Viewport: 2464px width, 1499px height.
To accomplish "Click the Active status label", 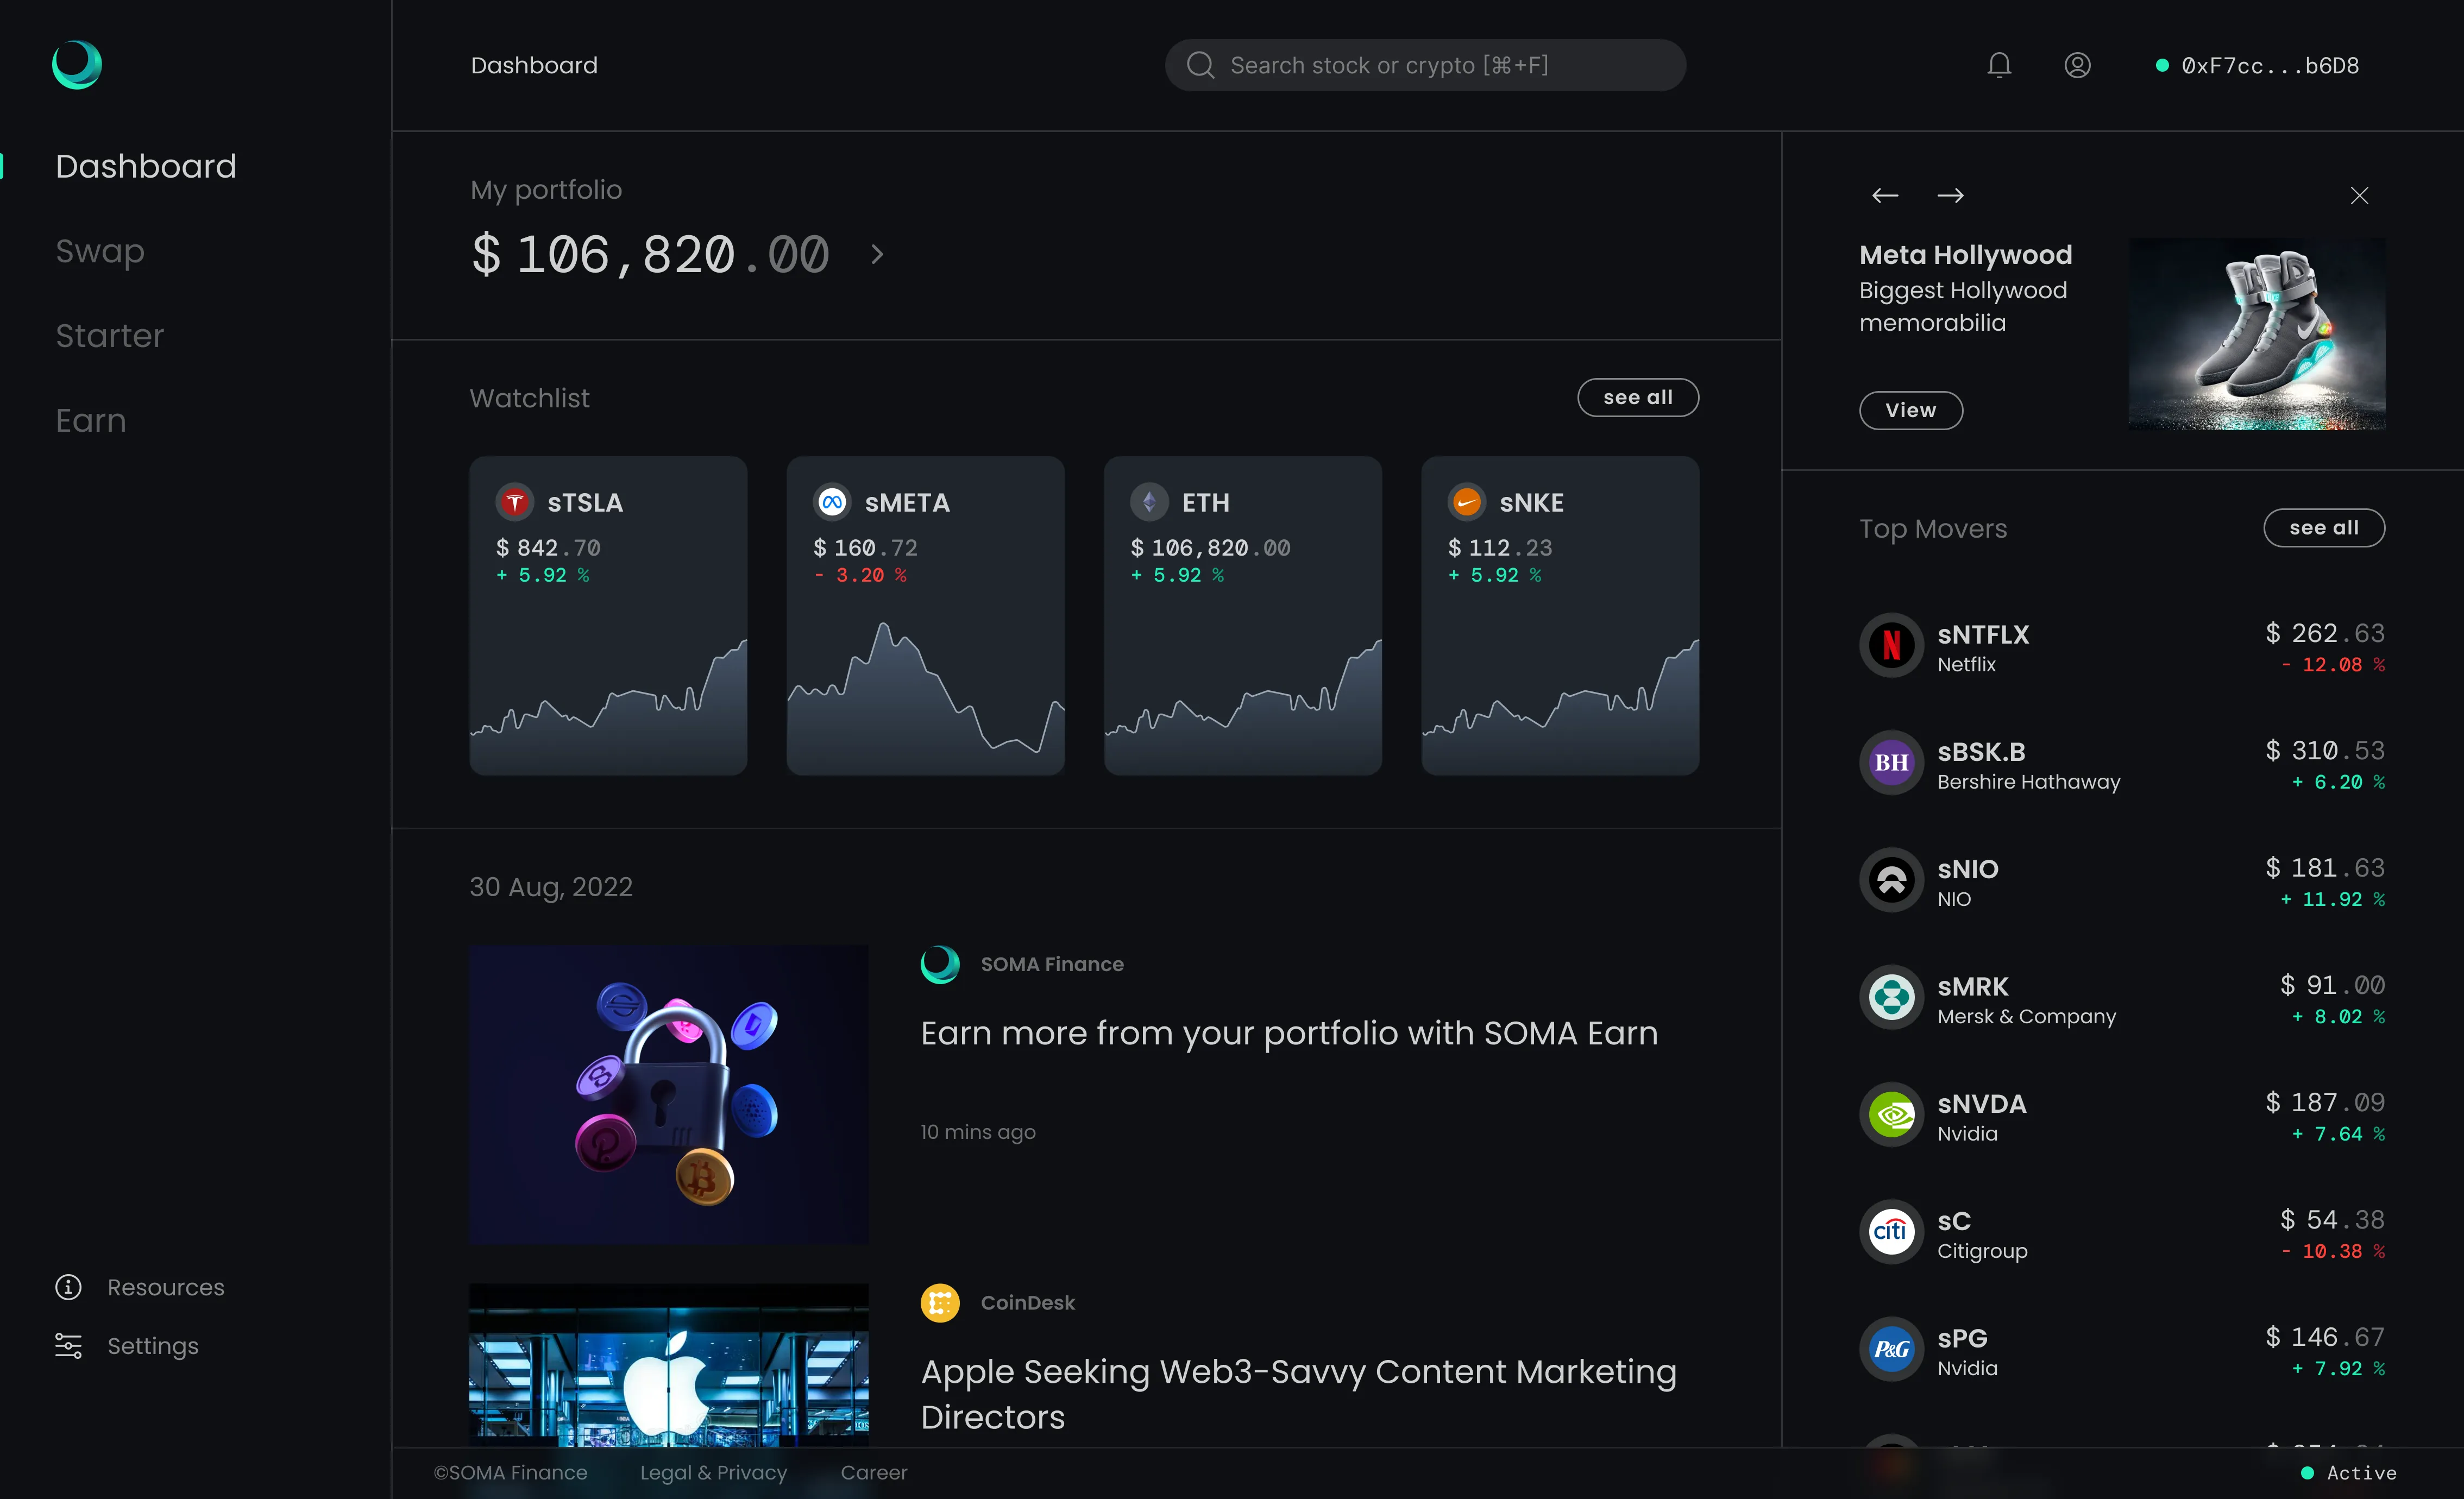I will [2361, 1473].
